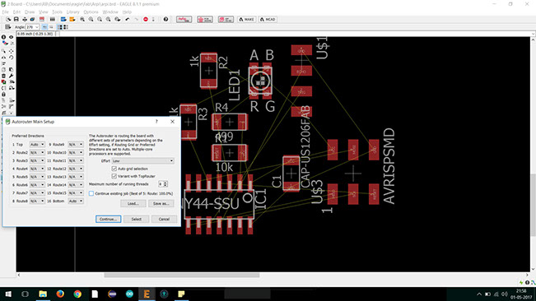Click the Info tool icon
The image size is (536, 301).
pos(4,37)
